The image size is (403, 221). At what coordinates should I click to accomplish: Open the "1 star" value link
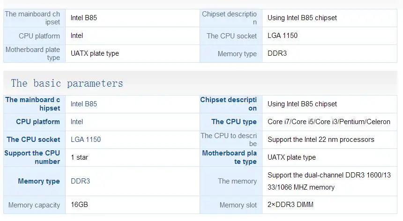pos(79,157)
